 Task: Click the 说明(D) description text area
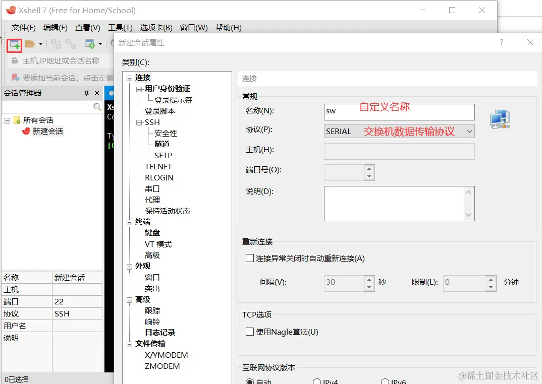coord(399,204)
